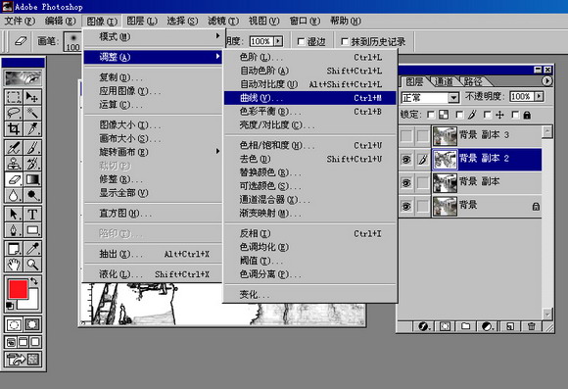Switch to the 通道 tab
This screenshot has width=568, height=389.
(x=444, y=81)
